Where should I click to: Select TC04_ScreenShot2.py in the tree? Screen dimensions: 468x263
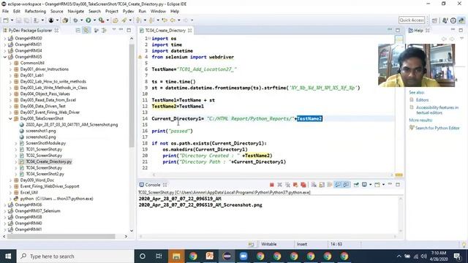(45, 174)
